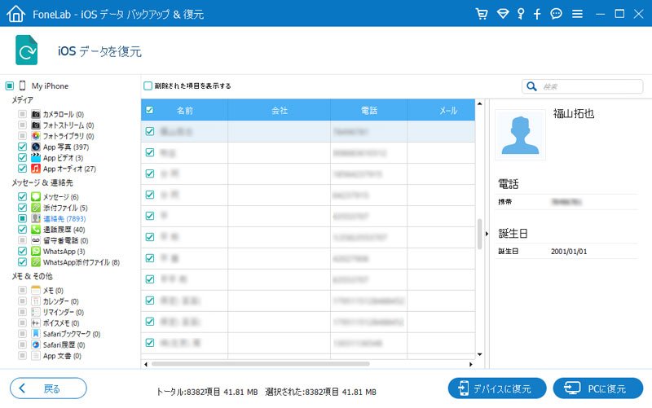Click the メッセージ green bubble icon
The image size is (652, 408).
[36, 196]
